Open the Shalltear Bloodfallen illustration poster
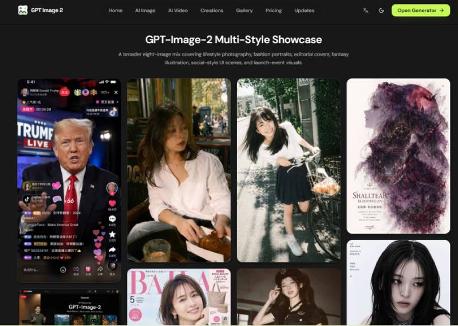The height and width of the screenshot is (326, 458). 398,156
